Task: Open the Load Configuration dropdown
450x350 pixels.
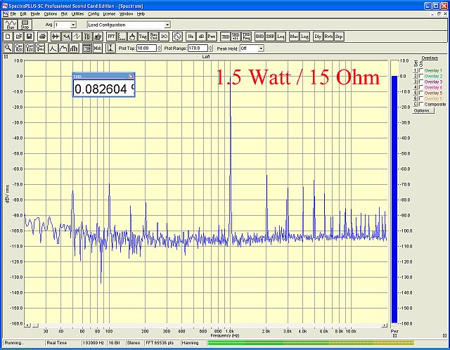Action: [167, 25]
